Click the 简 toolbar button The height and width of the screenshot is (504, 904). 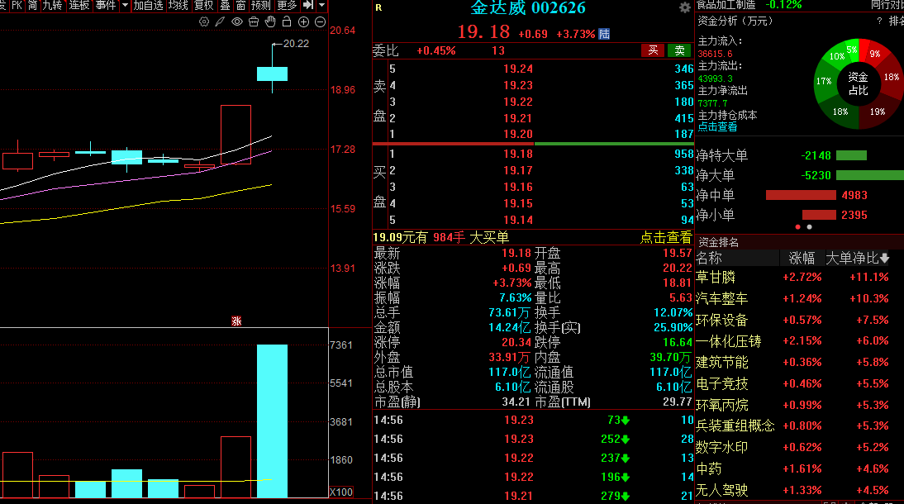[32, 5]
